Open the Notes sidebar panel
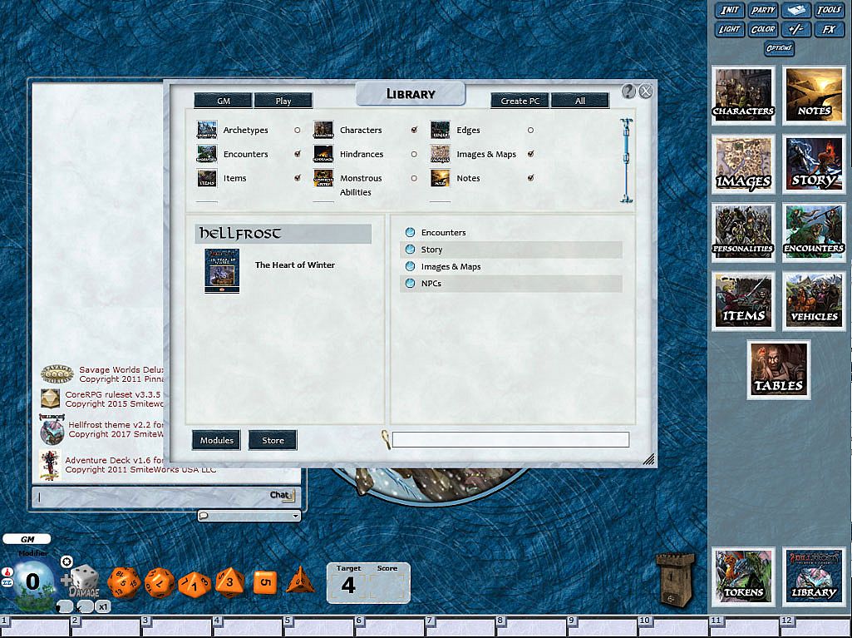Screen dimensions: 852x638 (x=814, y=95)
